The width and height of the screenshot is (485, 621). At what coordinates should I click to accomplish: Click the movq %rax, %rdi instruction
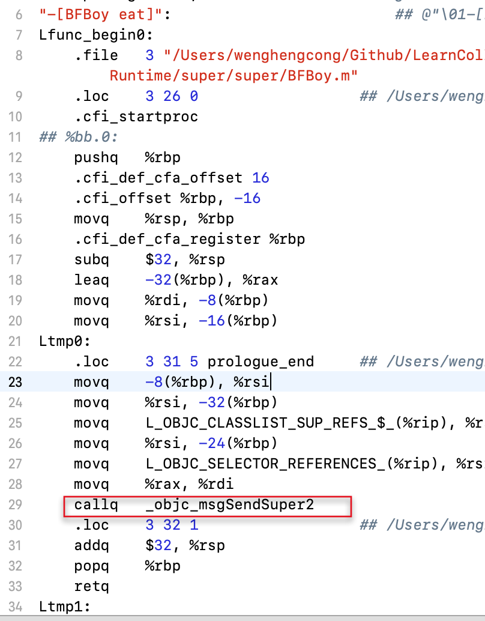154,484
